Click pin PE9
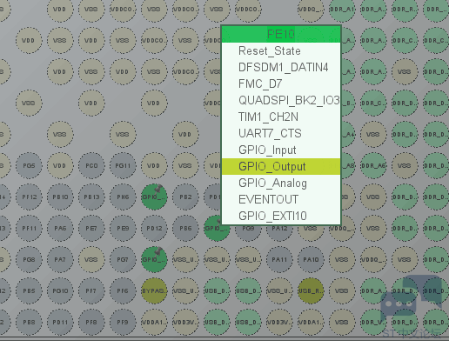449x347 pixels. (123, 228)
